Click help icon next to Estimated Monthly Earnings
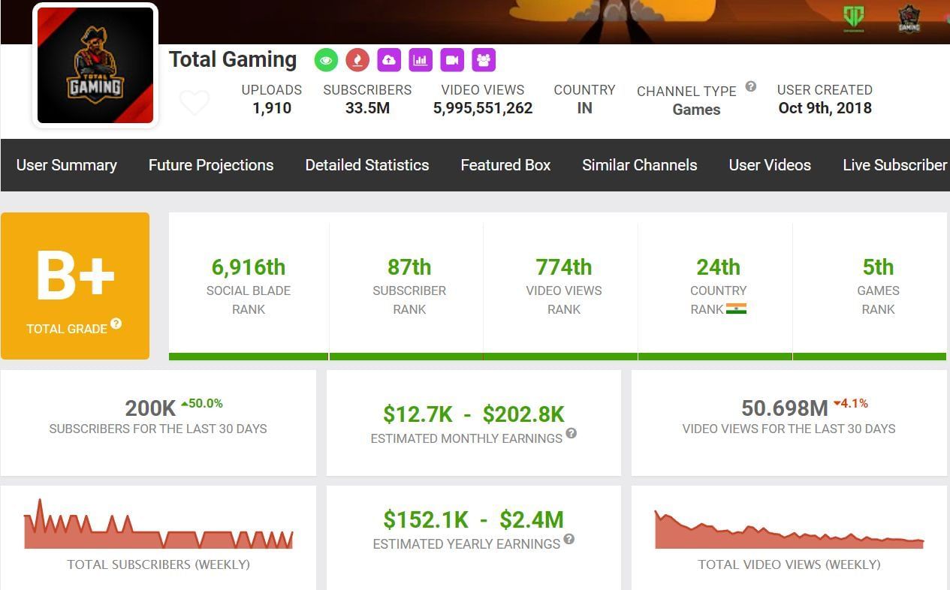This screenshot has height=590, width=950. pos(572,433)
